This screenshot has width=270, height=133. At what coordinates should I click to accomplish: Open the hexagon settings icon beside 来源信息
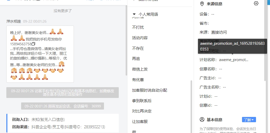(256, 3)
